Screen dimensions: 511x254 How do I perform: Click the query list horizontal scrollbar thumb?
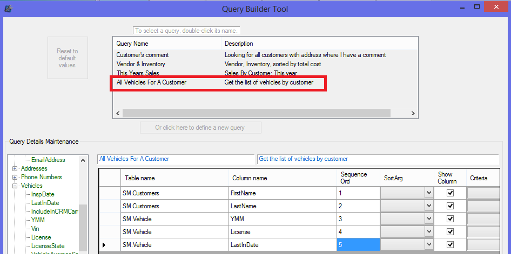click(x=256, y=114)
